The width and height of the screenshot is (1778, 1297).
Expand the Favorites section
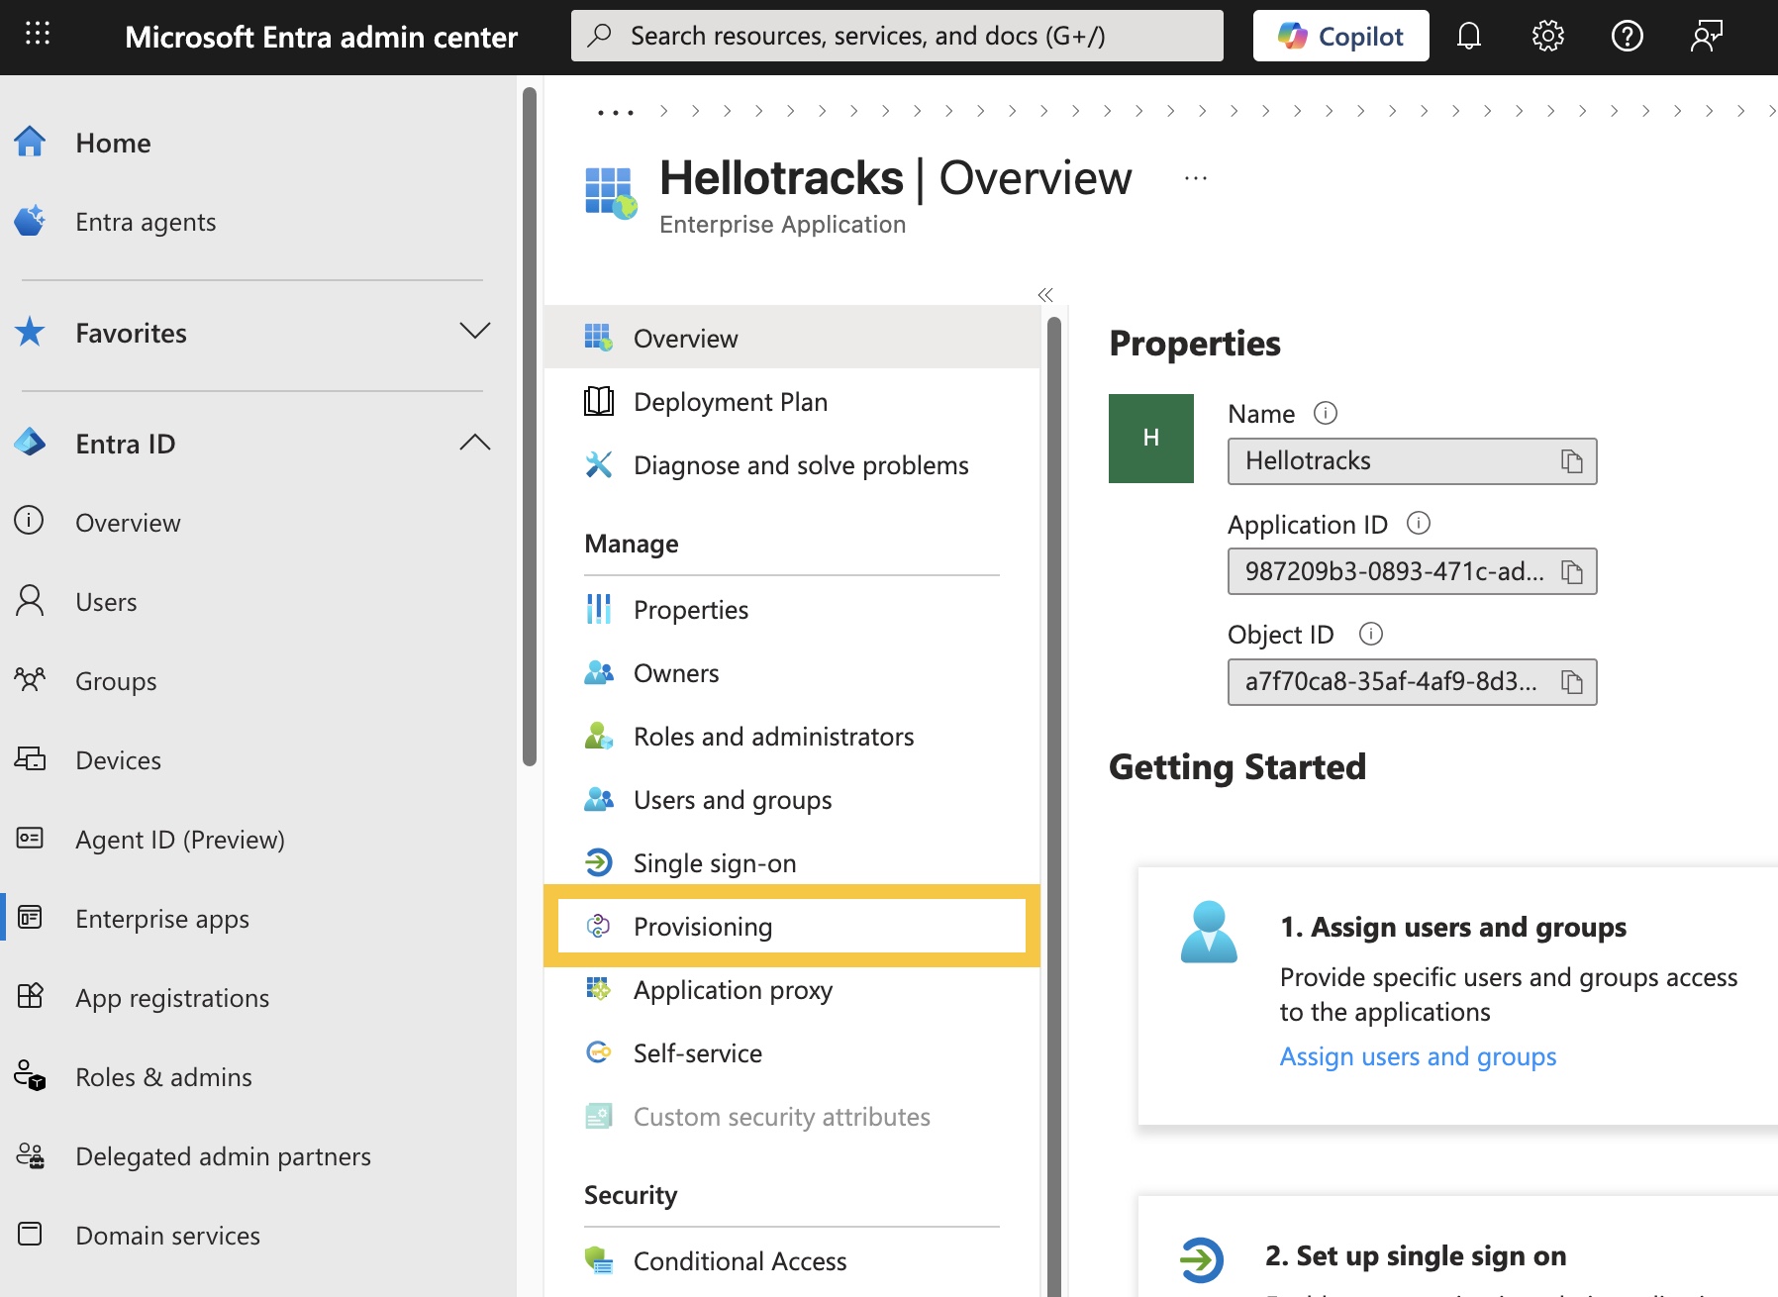[474, 332]
